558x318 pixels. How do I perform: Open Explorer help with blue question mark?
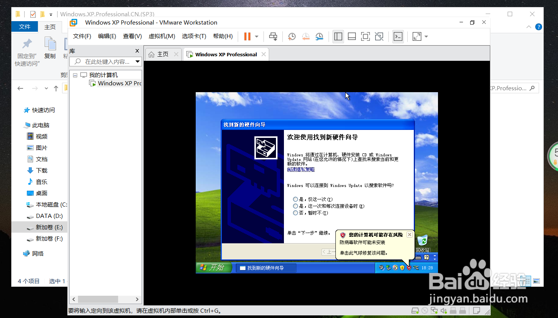(539, 27)
